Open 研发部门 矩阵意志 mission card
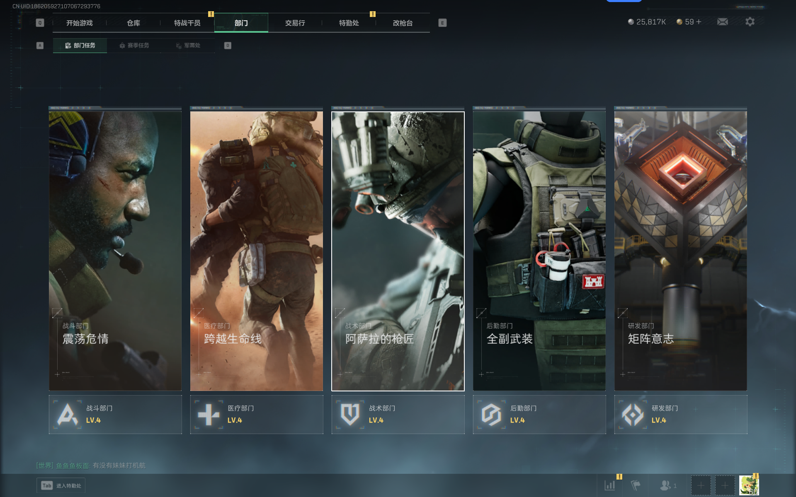Image resolution: width=796 pixels, height=497 pixels. [x=680, y=251]
